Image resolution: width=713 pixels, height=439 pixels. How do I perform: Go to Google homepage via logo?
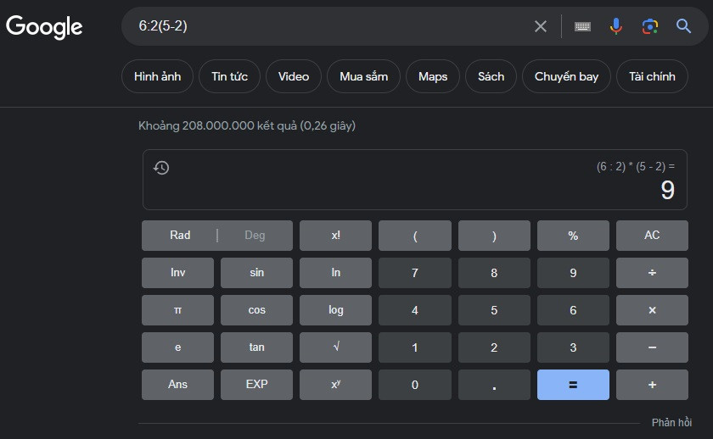point(44,26)
